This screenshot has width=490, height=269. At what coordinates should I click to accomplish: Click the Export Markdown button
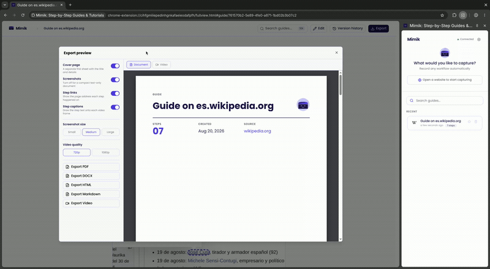point(91,194)
